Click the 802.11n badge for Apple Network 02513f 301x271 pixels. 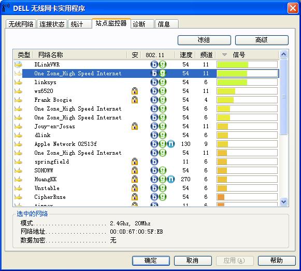click(171, 144)
